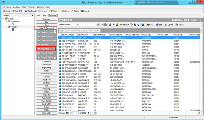Open the File menu
204x120 pixels.
point(4,7)
